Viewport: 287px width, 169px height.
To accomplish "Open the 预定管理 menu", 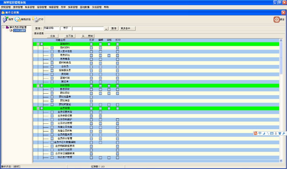I will tap(6, 7).
